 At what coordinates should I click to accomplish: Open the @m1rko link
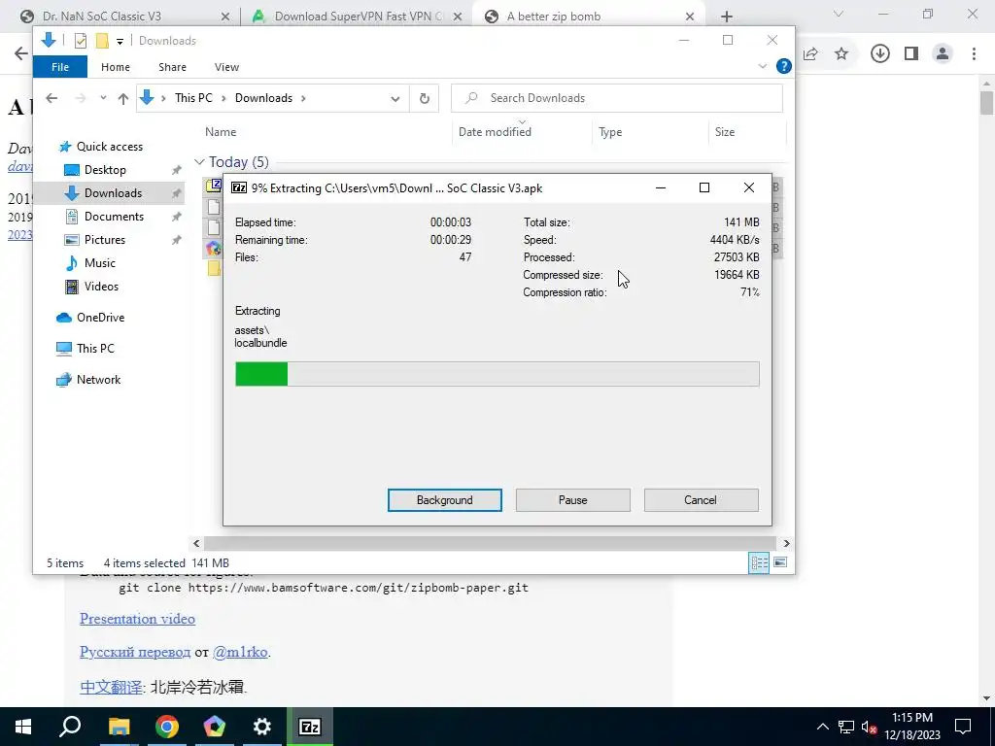click(x=241, y=652)
